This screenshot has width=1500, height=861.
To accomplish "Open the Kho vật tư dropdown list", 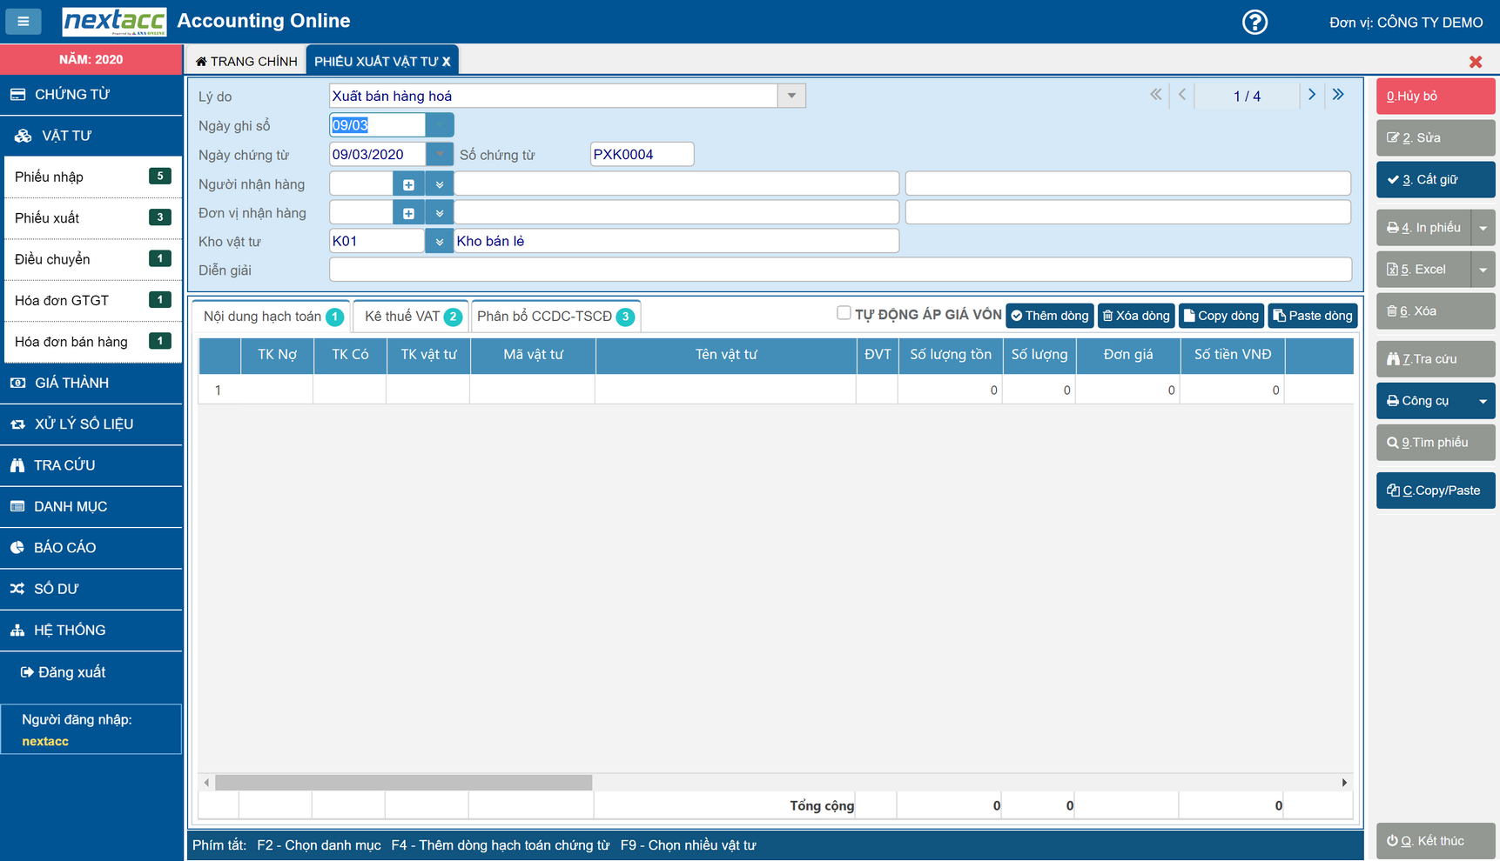I will tap(439, 242).
